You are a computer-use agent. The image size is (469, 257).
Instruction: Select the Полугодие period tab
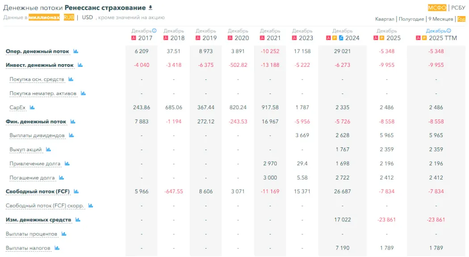click(x=411, y=19)
